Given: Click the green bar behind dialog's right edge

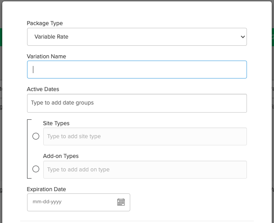Looking at the screenshot, I should pos(272,37).
